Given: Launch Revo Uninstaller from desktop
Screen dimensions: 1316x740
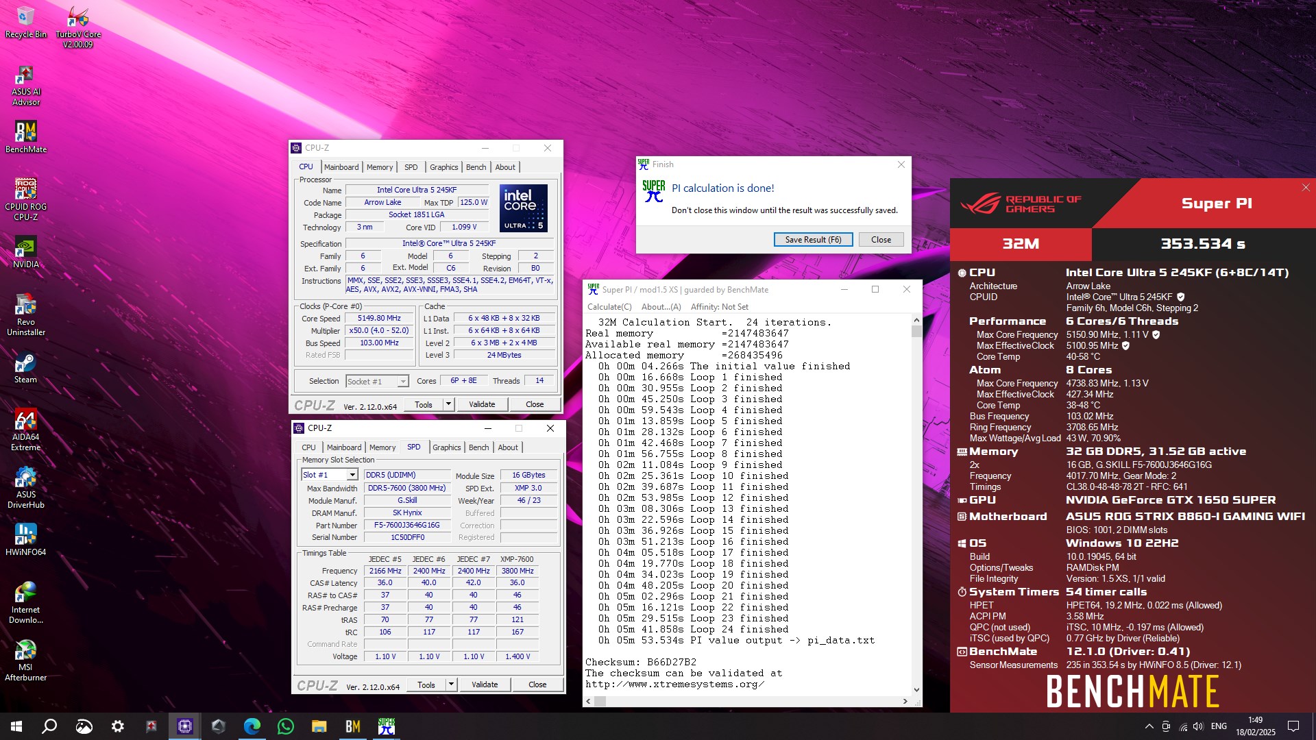Looking at the screenshot, I should 25,314.
